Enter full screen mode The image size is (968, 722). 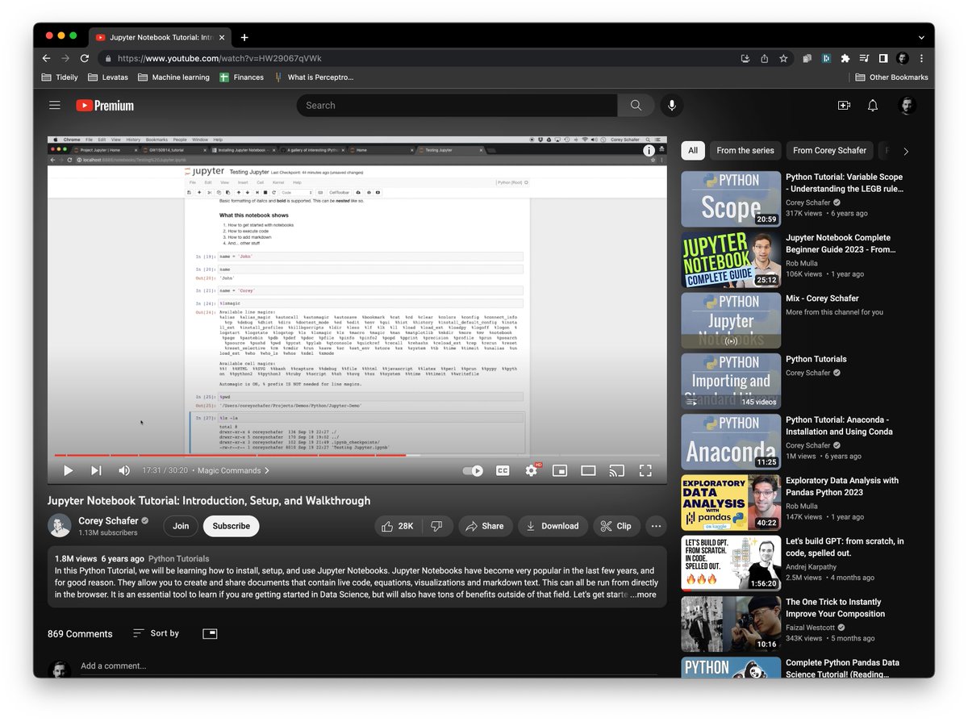pos(645,470)
